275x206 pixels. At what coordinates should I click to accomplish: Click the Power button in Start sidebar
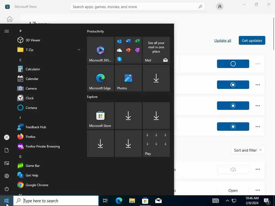tap(7, 189)
